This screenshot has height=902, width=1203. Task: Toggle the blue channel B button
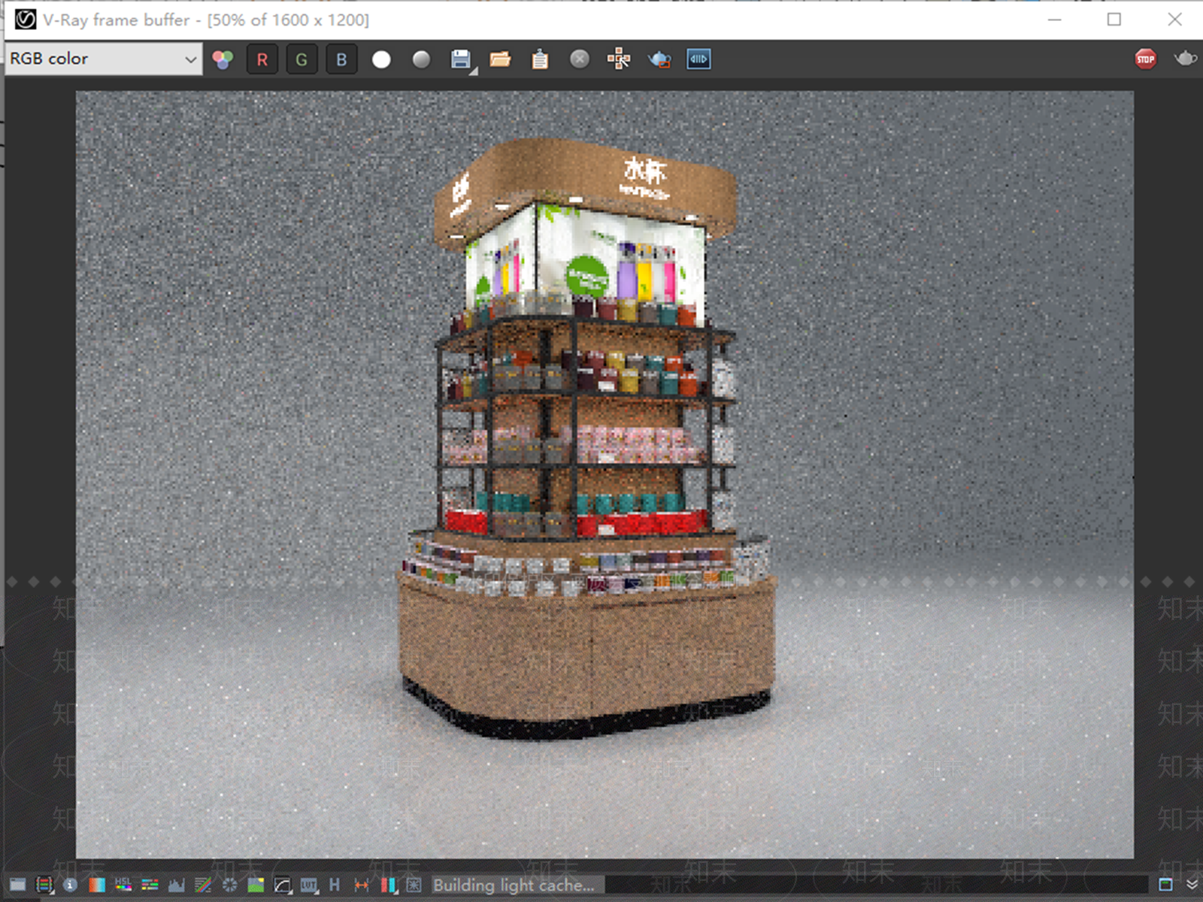click(x=341, y=59)
